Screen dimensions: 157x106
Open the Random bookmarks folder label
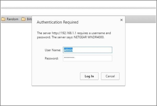tap(12, 19)
